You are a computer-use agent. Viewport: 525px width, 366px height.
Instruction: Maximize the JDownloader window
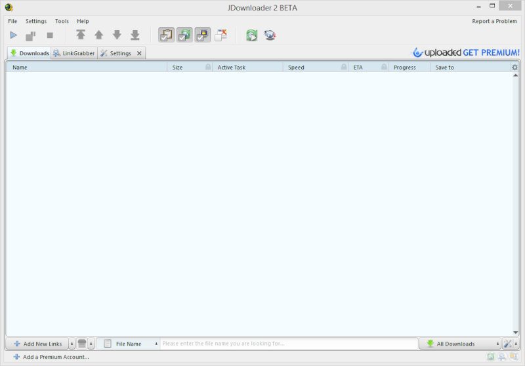[x=492, y=6]
